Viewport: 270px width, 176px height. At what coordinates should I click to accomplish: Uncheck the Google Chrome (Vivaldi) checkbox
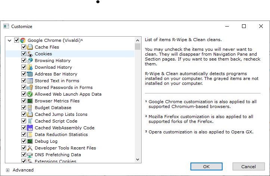pos(16,40)
